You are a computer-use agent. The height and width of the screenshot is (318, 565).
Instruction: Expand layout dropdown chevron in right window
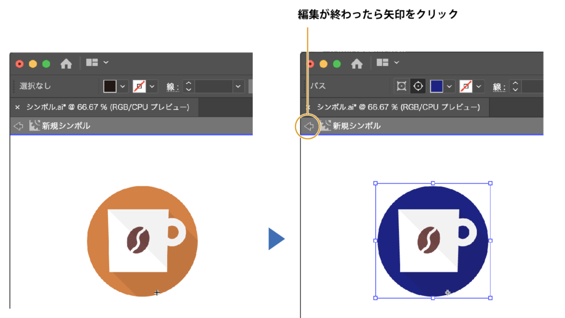(396, 63)
